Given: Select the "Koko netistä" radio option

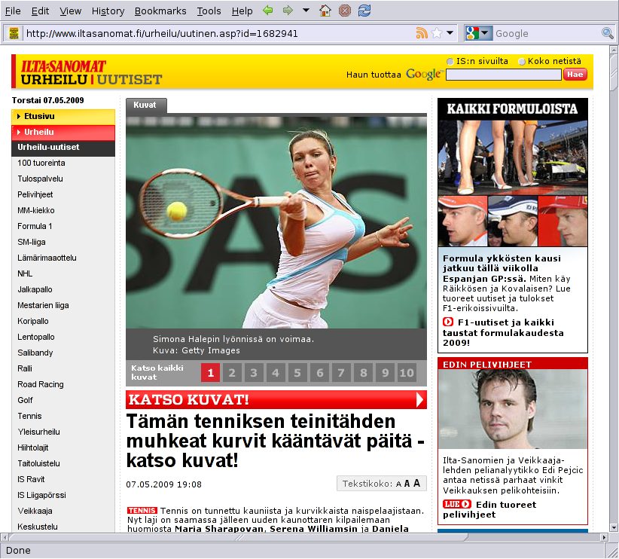Looking at the screenshot, I should click(522, 61).
